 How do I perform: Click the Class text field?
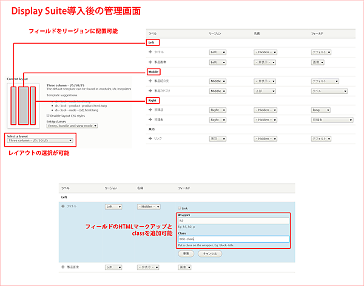point(233,239)
